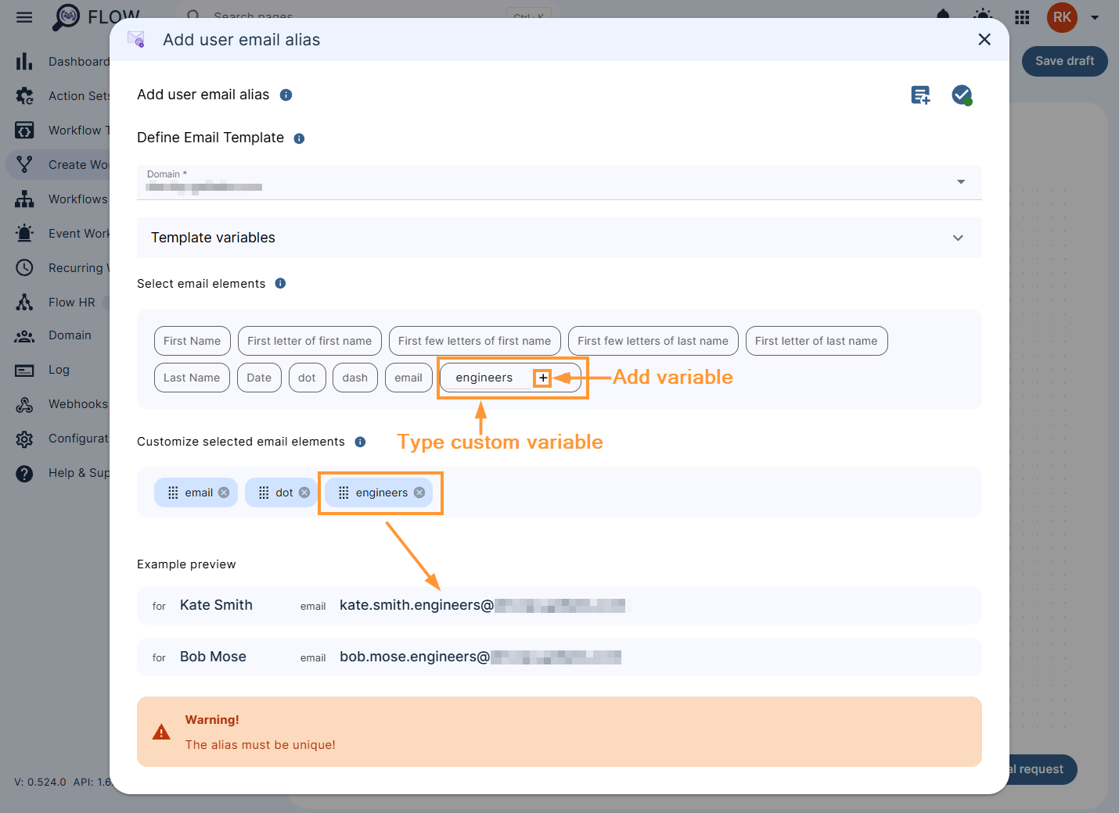Click the Workflow Templates sidebar icon
This screenshot has width=1119, height=813.
(x=24, y=130)
